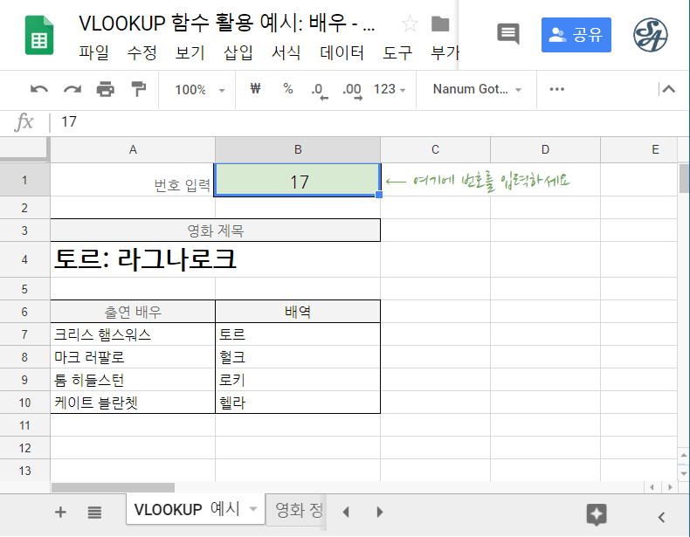690x537 pixels.
Task: Collapse the menus with the up chevron
Action: (x=669, y=89)
